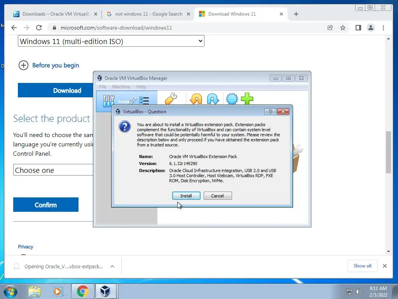Click the Preferences wrench icon in VirtualBox toolbar
Image resolution: width=398 pixels, height=299 pixels.
click(x=171, y=98)
